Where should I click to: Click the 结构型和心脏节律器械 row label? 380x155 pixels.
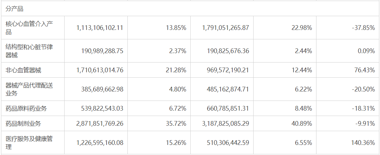tap(29, 51)
